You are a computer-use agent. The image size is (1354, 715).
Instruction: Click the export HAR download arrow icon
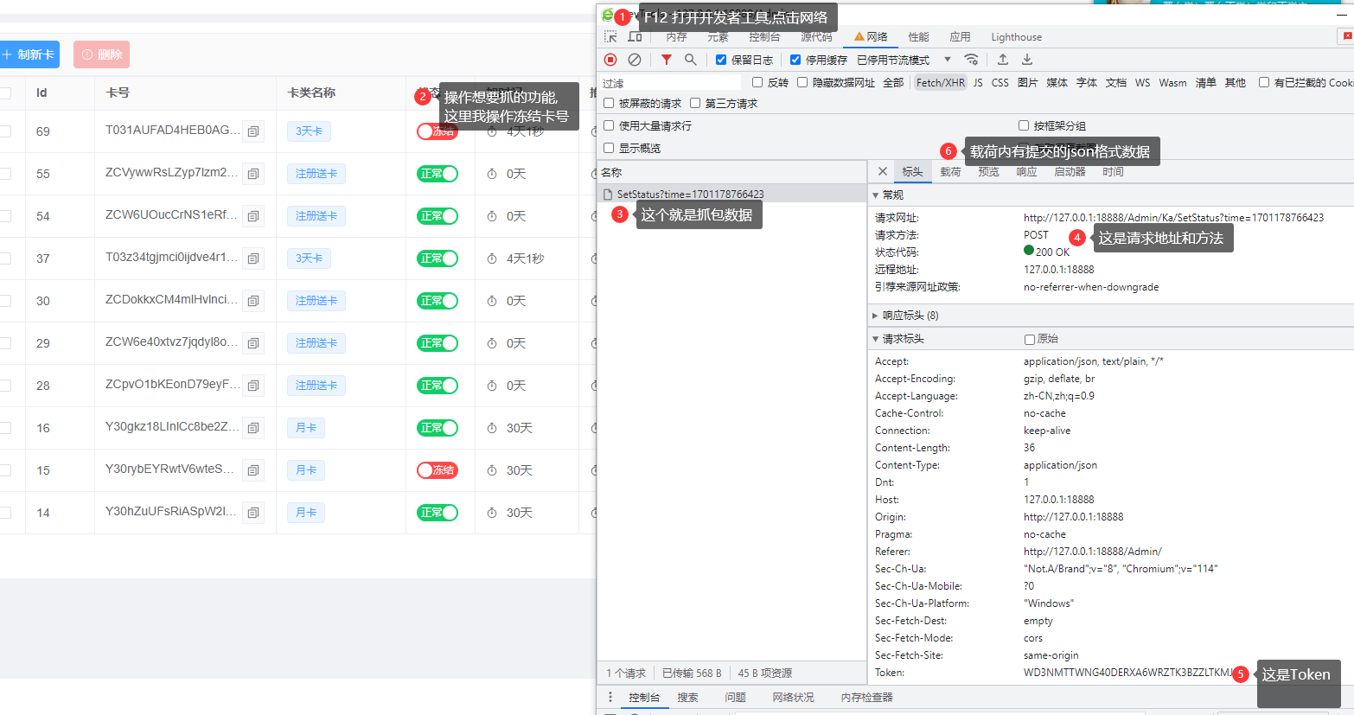tap(1027, 60)
